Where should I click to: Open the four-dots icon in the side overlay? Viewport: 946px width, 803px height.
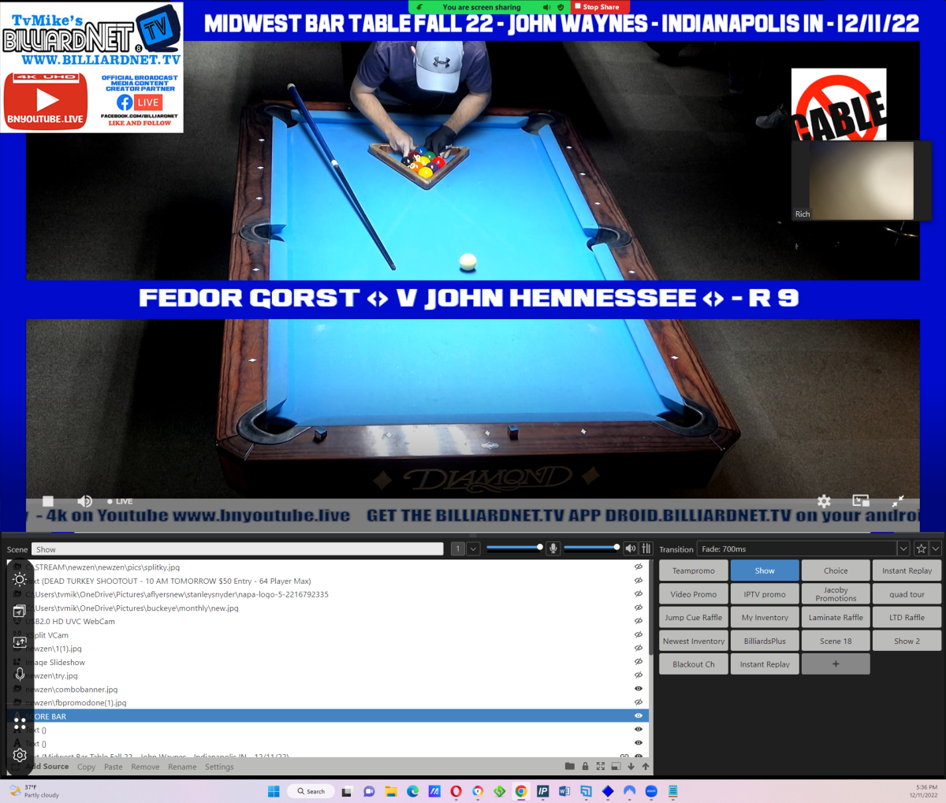coord(20,723)
